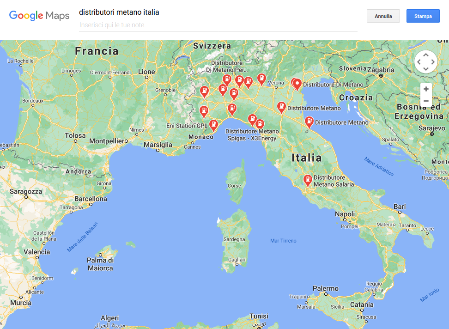Select the Distributore Metano Salaria fuel pin
Screen dimensions: 449x329
coord(308,180)
